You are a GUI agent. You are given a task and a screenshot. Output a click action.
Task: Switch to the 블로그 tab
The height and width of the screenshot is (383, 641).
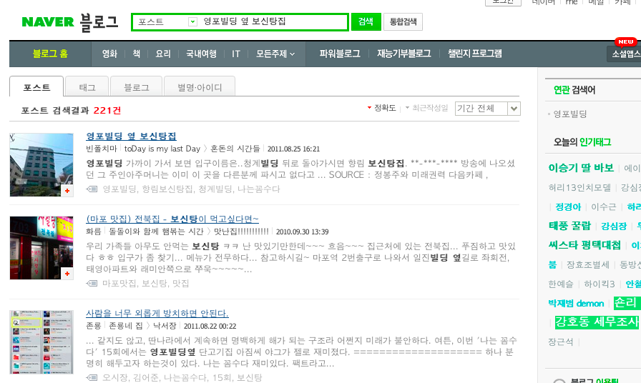click(x=137, y=86)
